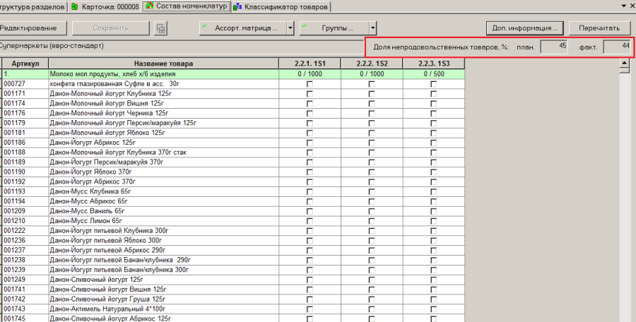Click the Перечитать button
This screenshot has width=636, height=322.
(x=599, y=28)
